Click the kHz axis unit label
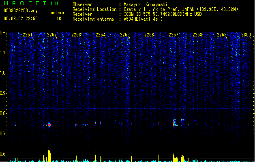The width and height of the screenshot is (255, 162). pos(4,33)
